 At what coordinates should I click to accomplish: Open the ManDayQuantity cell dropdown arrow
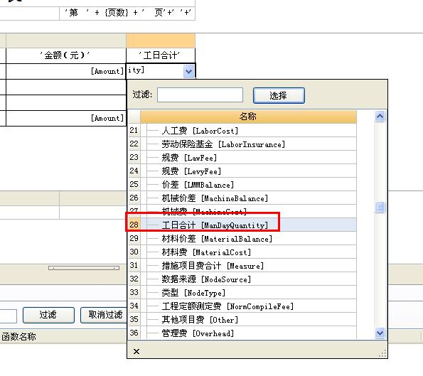189,72
